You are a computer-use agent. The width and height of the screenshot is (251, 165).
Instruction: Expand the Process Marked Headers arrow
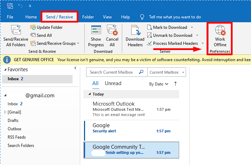click(203, 43)
